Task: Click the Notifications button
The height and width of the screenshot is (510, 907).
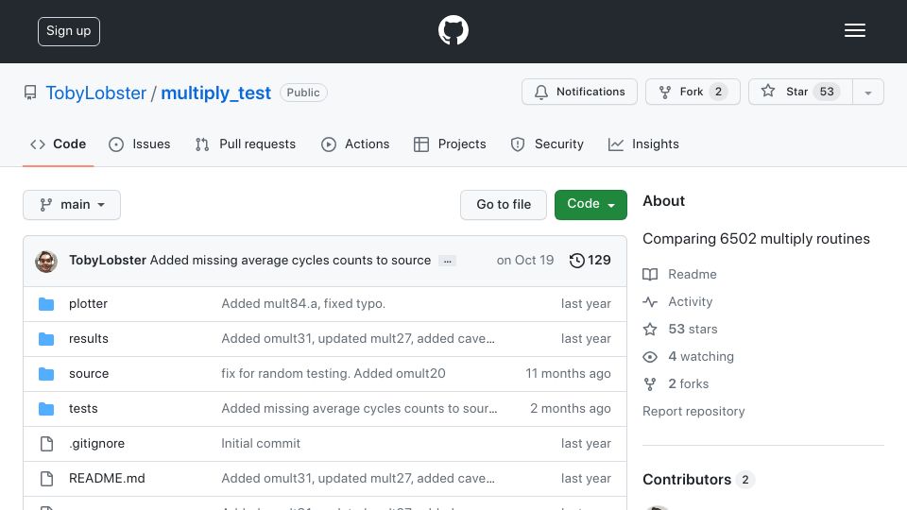Action: point(579,92)
